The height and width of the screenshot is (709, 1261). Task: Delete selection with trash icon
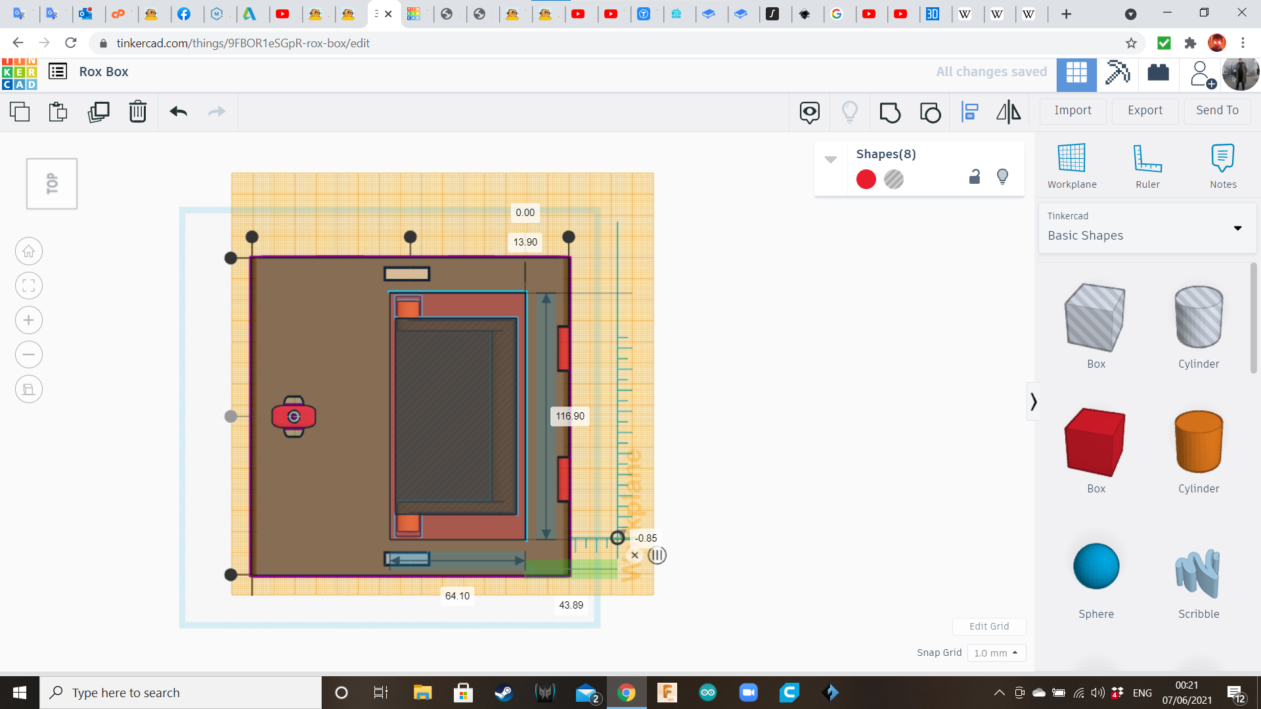(x=138, y=112)
